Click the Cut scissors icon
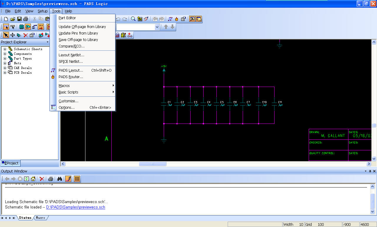The image size is (377, 227). coord(35,19)
